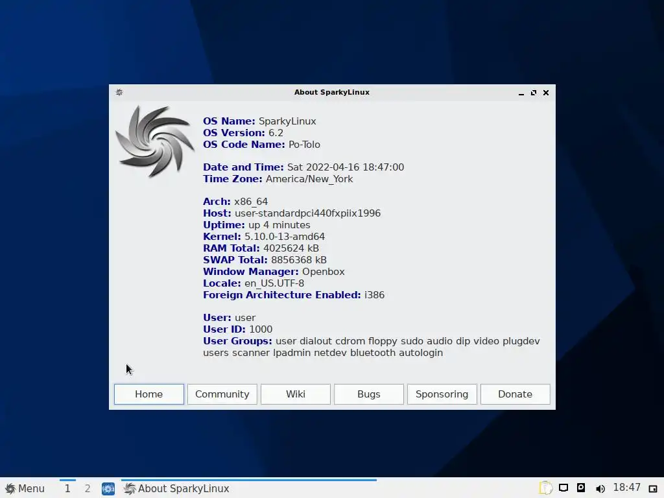Switch to workspace 1 in pager
Image resolution: width=664 pixels, height=498 pixels.
67,488
